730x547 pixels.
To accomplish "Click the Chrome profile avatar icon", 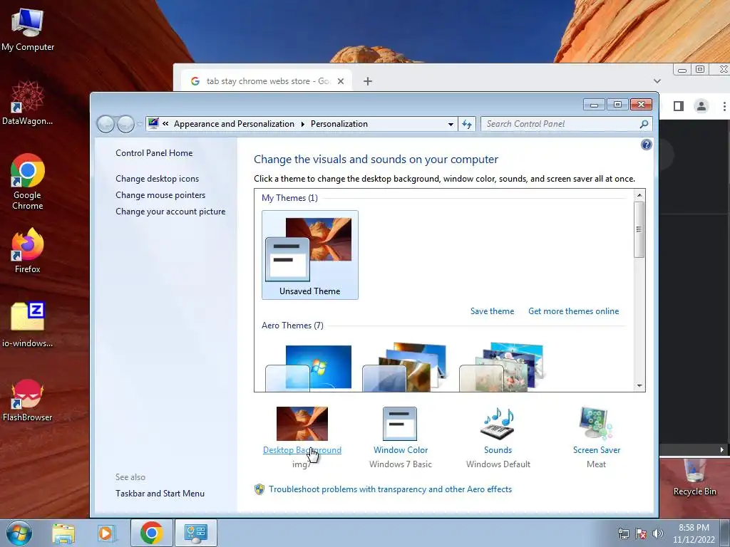I will tap(701, 106).
